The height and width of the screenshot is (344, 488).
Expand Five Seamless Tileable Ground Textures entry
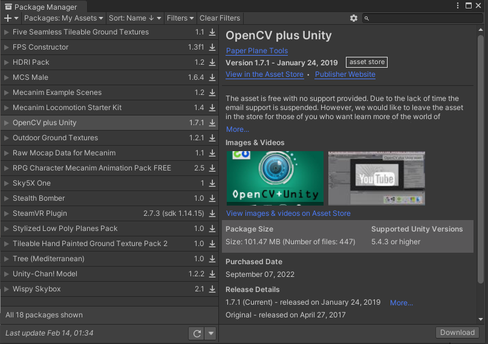[6, 32]
